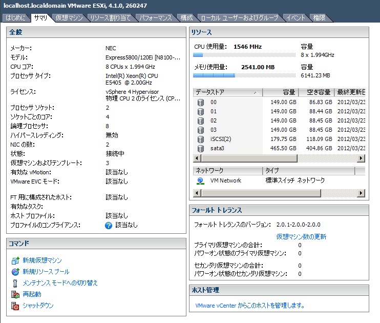Click the Express5800/120Ei model value
Image resolution: width=380 pixels, height=323 pixels.
coord(143,57)
